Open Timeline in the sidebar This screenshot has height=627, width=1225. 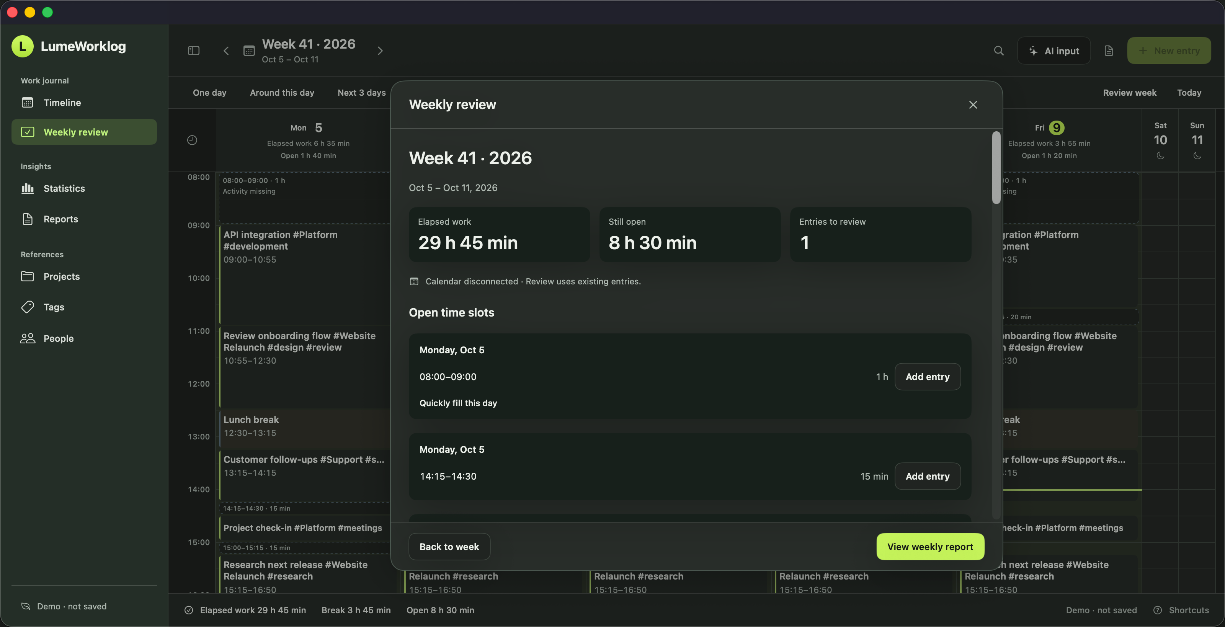[x=84, y=103]
